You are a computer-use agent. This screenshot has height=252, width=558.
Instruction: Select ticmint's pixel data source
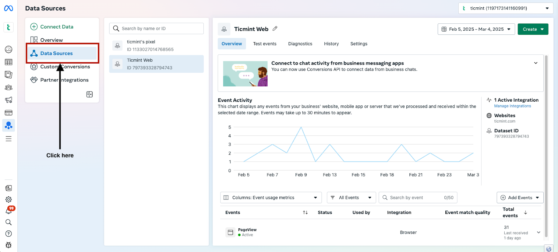click(x=156, y=46)
